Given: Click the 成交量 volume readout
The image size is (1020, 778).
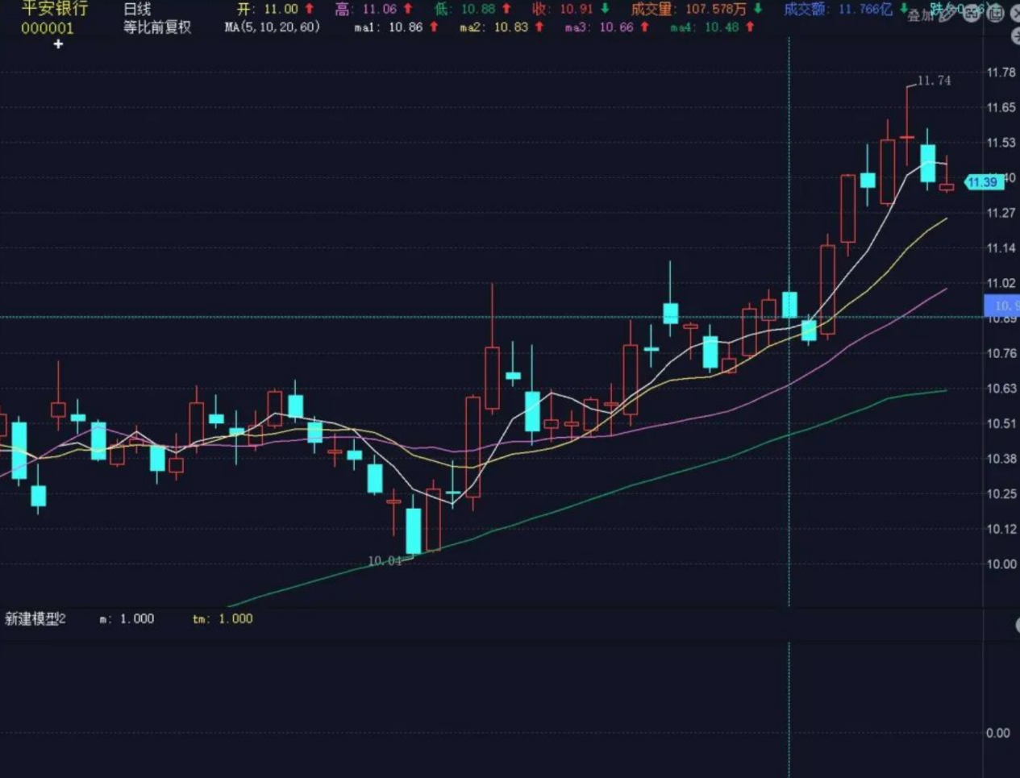Looking at the screenshot, I should (688, 9).
